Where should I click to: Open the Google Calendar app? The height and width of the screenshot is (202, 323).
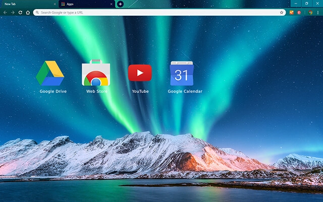182,73
